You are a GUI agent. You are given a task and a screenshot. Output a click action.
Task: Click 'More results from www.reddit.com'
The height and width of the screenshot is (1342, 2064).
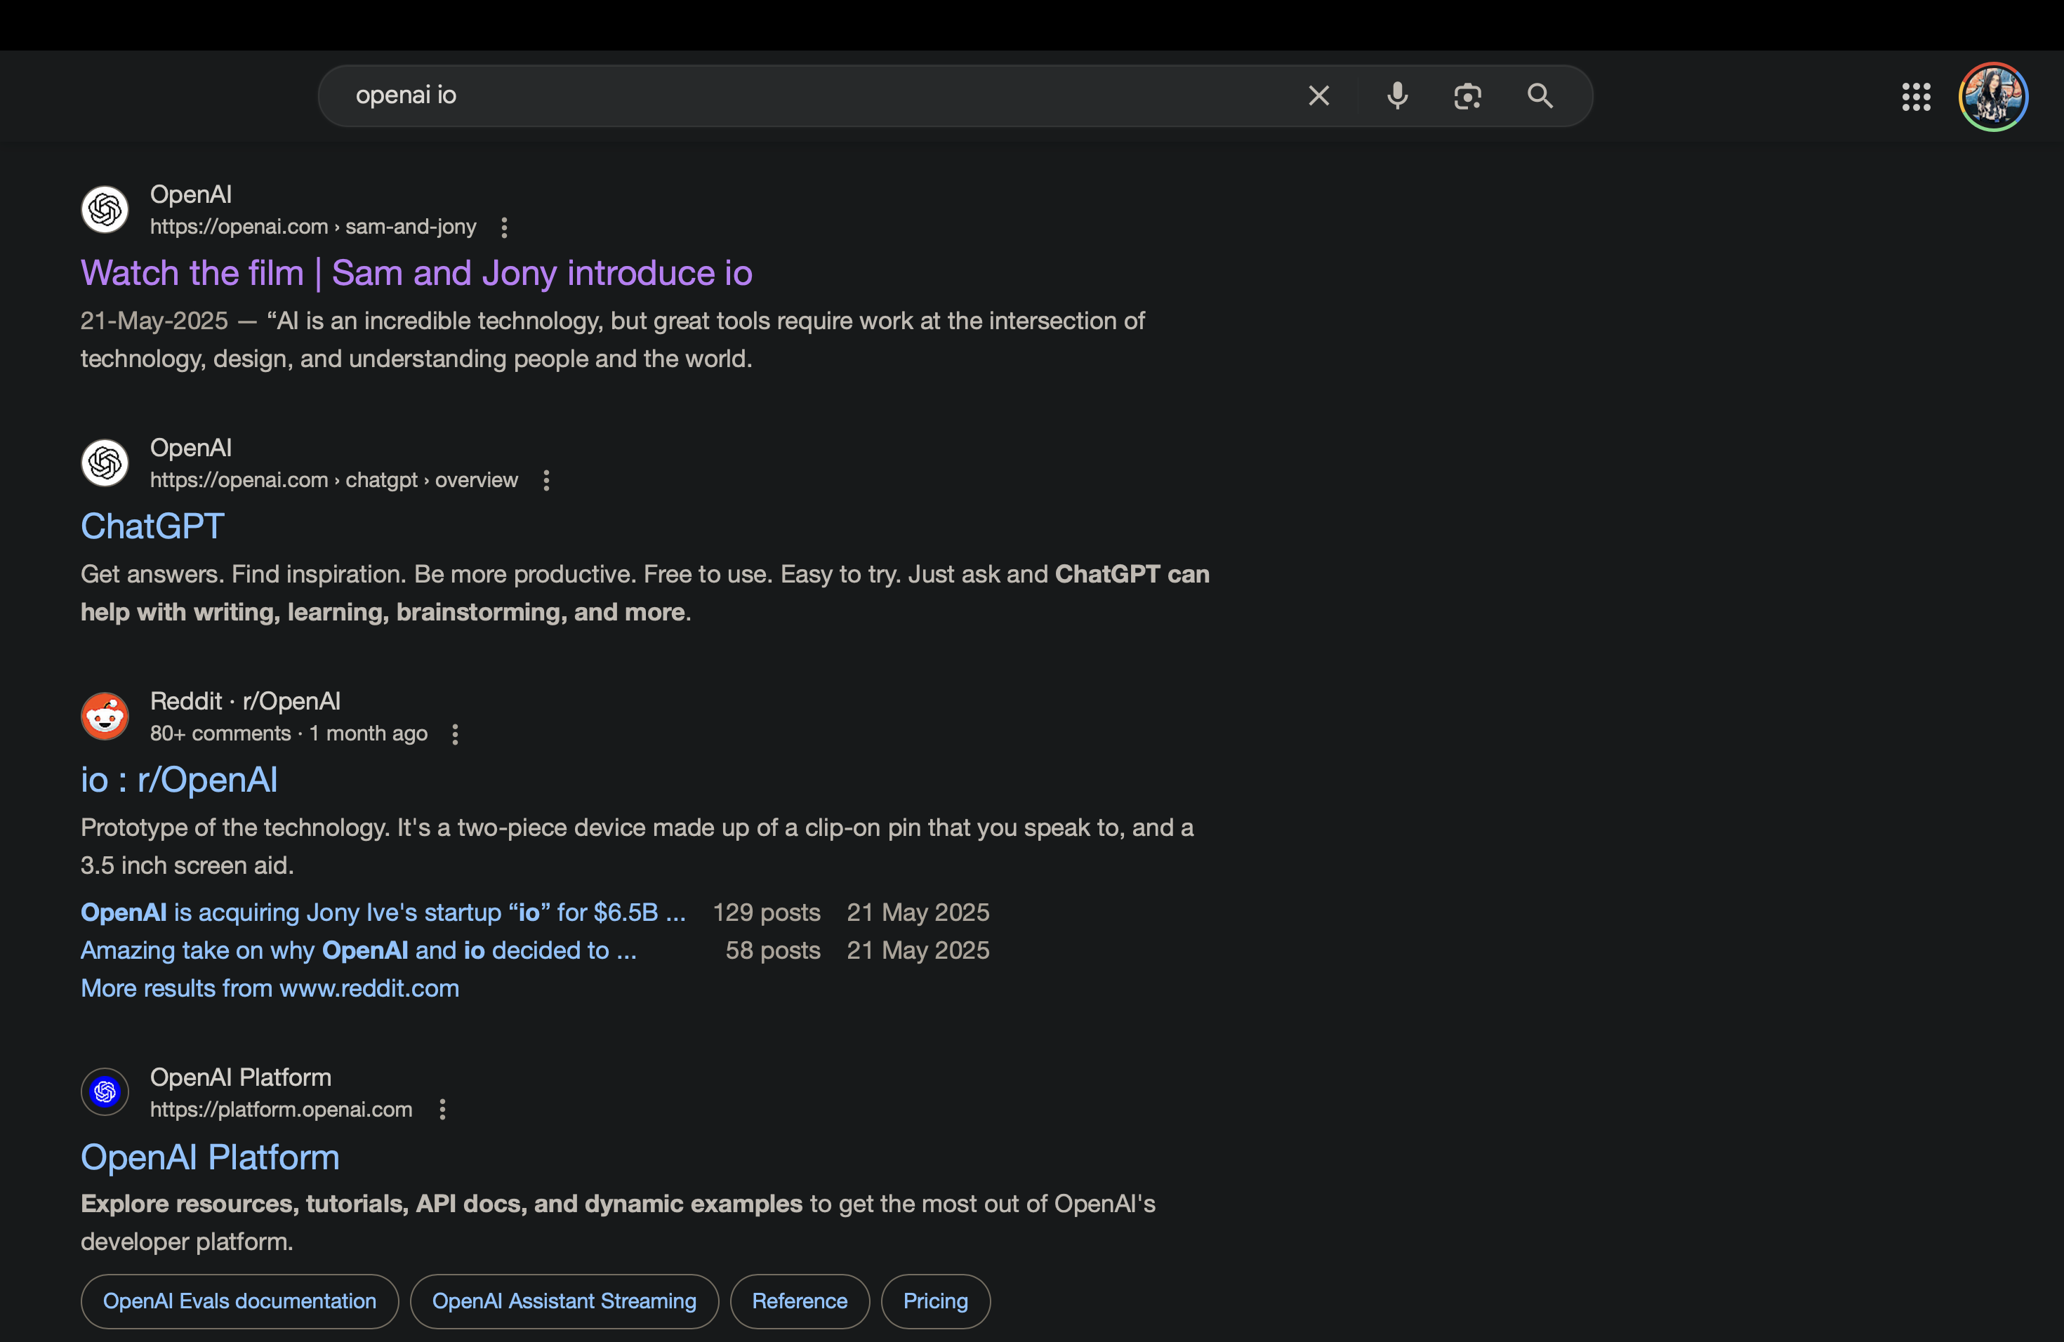270,988
